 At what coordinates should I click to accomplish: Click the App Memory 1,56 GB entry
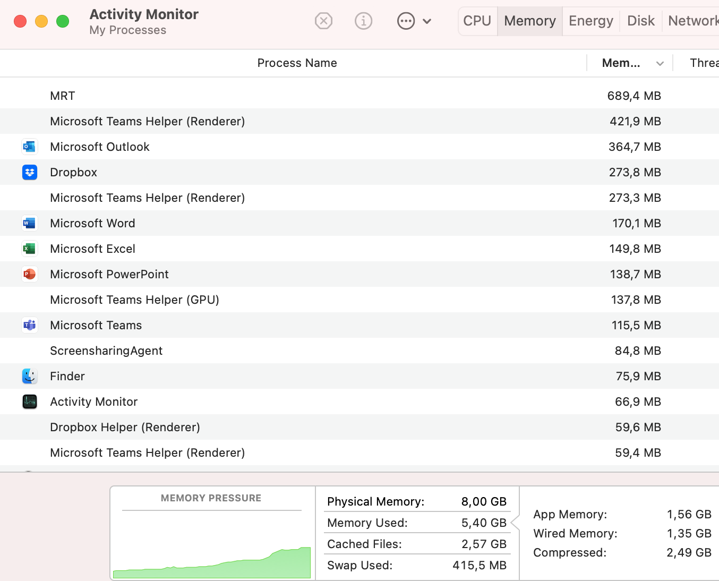pyautogui.click(x=622, y=514)
